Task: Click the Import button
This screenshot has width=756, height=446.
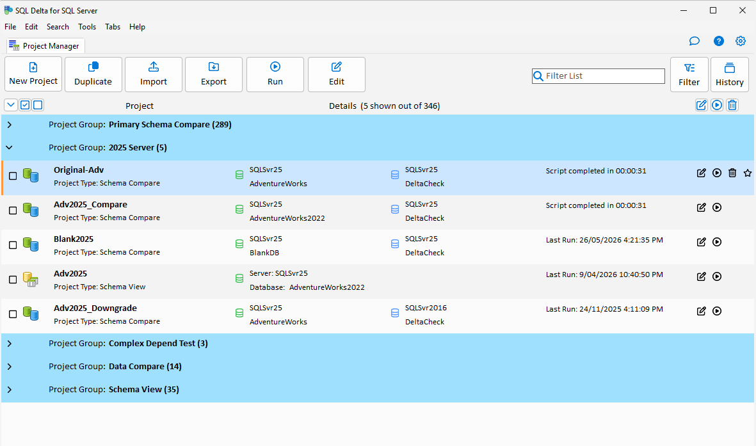Action: coord(154,74)
